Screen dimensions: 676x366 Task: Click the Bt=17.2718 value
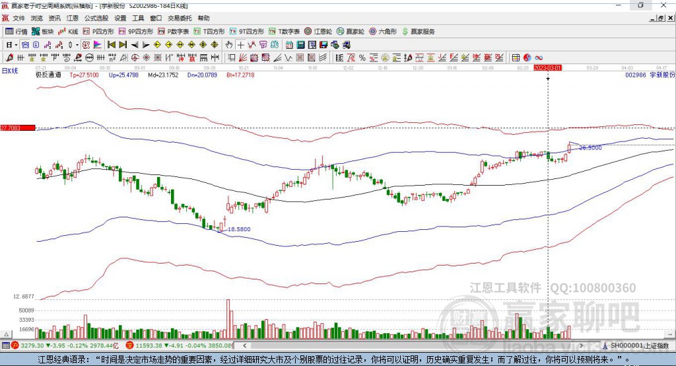click(240, 75)
